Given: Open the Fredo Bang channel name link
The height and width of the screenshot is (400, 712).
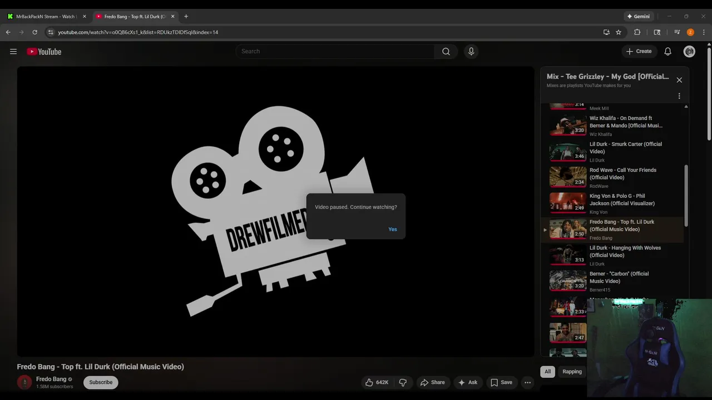Looking at the screenshot, I should 51,379.
